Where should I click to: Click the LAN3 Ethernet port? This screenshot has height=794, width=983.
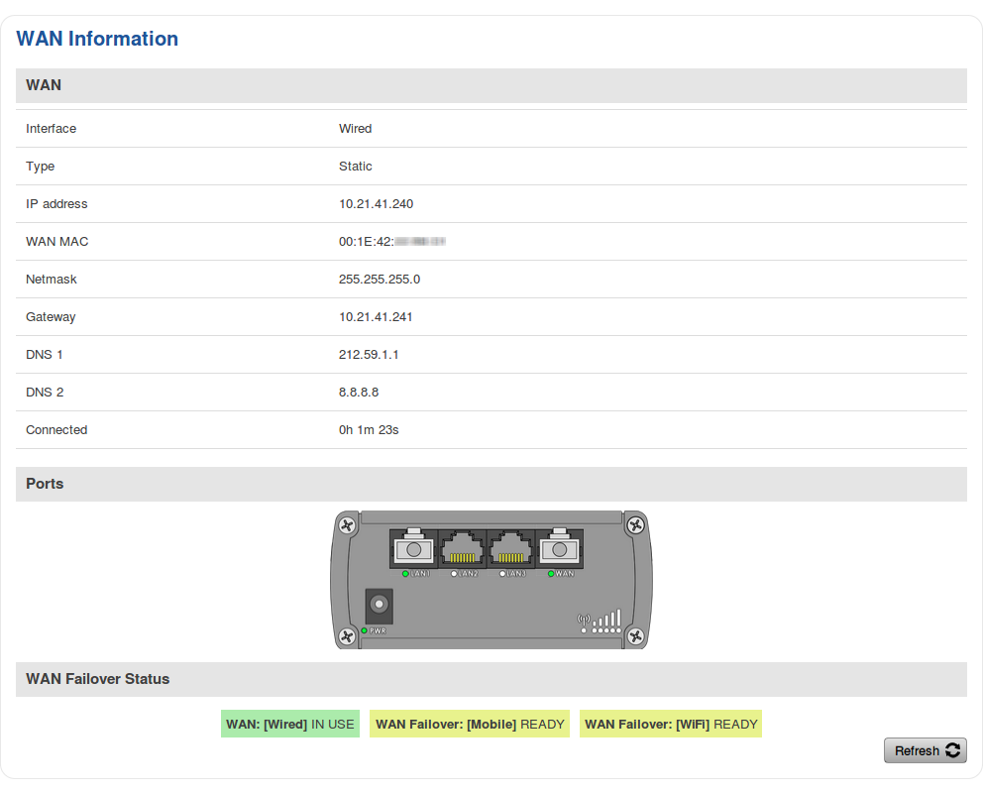tap(510, 548)
